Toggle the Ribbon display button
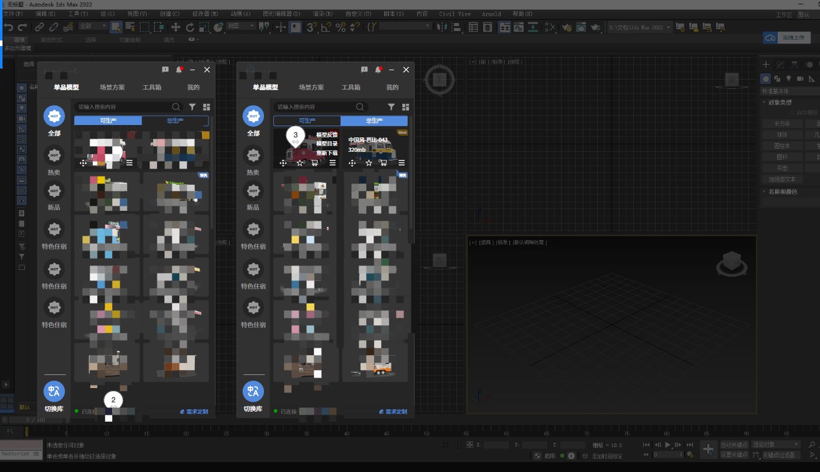This screenshot has width=820, height=472. [504, 27]
